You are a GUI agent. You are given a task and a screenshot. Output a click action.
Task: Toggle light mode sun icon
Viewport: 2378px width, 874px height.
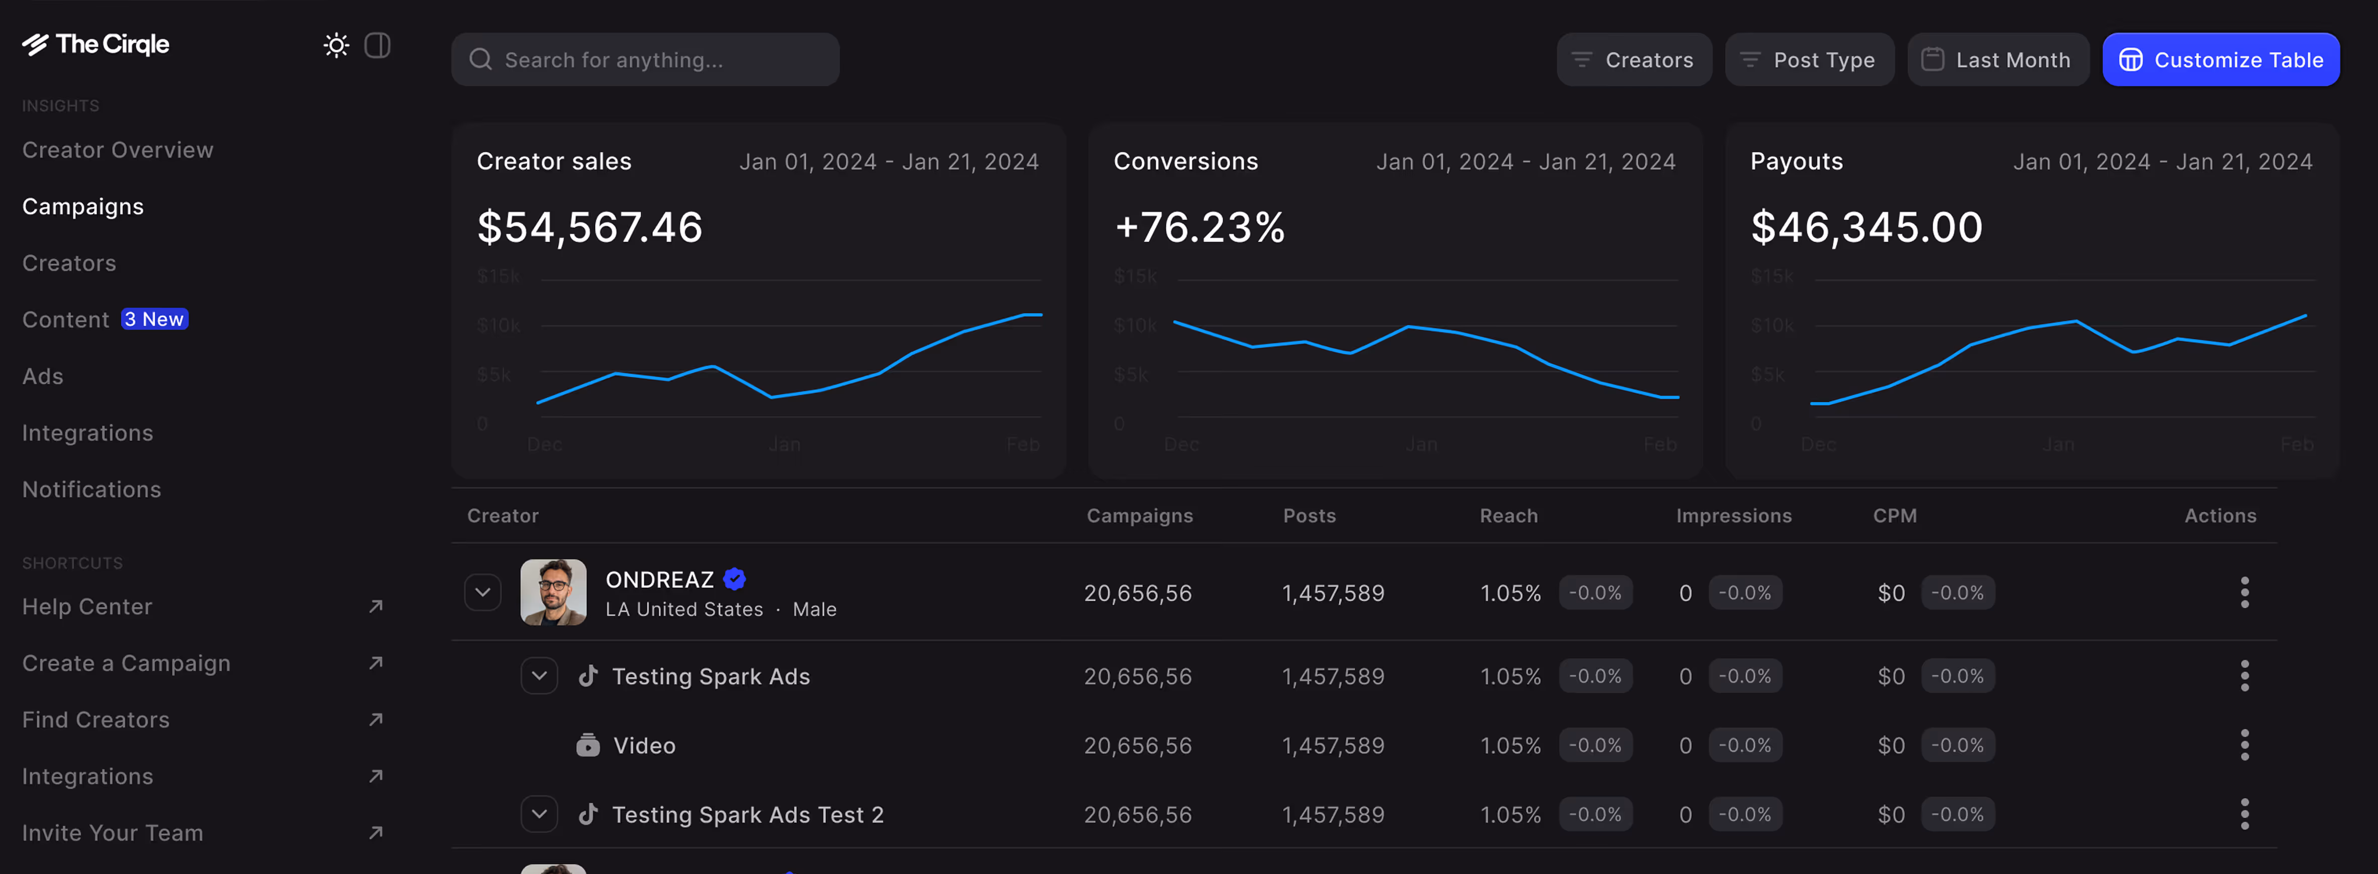tap(336, 45)
